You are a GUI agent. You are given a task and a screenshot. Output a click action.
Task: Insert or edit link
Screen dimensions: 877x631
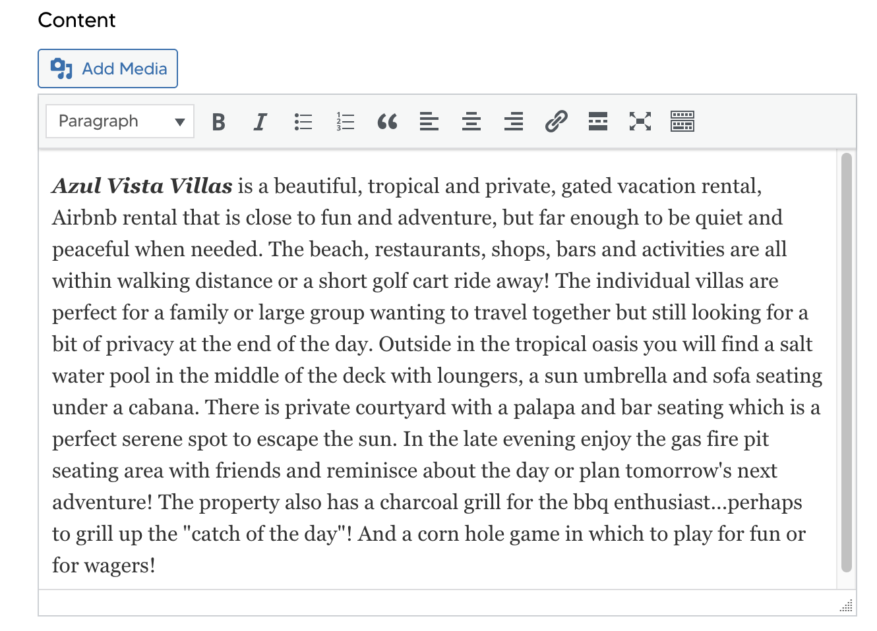pos(556,122)
